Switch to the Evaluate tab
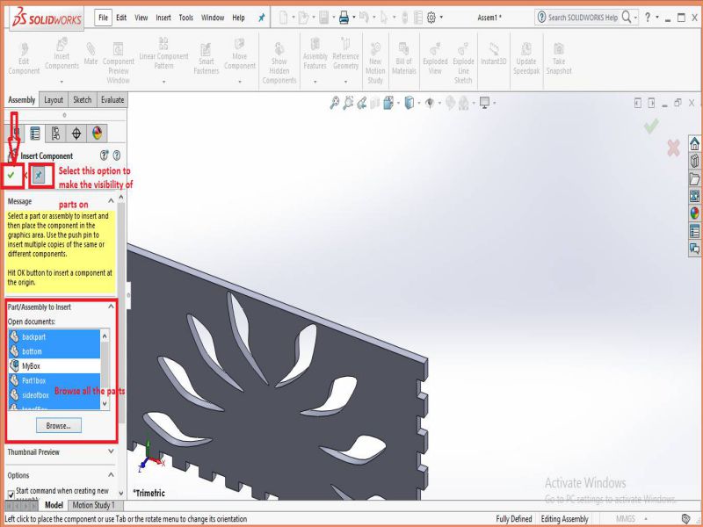The height and width of the screenshot is (527, 703). click(112, 100)
